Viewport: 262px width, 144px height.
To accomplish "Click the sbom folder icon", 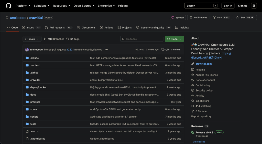I will (27, 109).
